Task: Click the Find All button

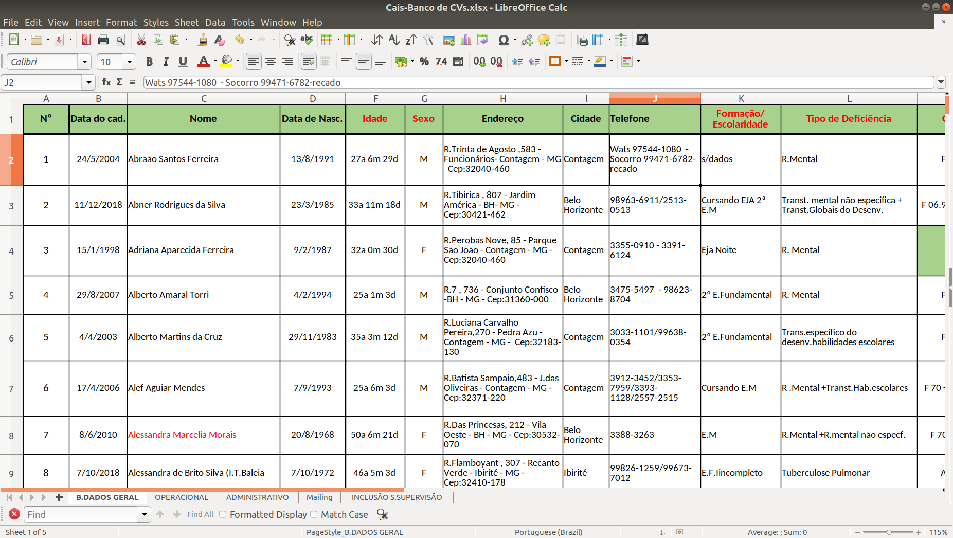Action: [x=200, y=514]
